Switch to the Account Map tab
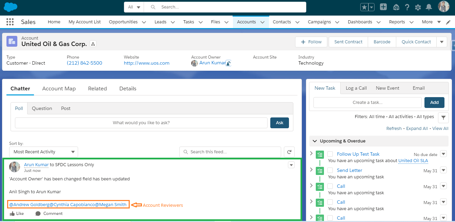 [59, 89]
